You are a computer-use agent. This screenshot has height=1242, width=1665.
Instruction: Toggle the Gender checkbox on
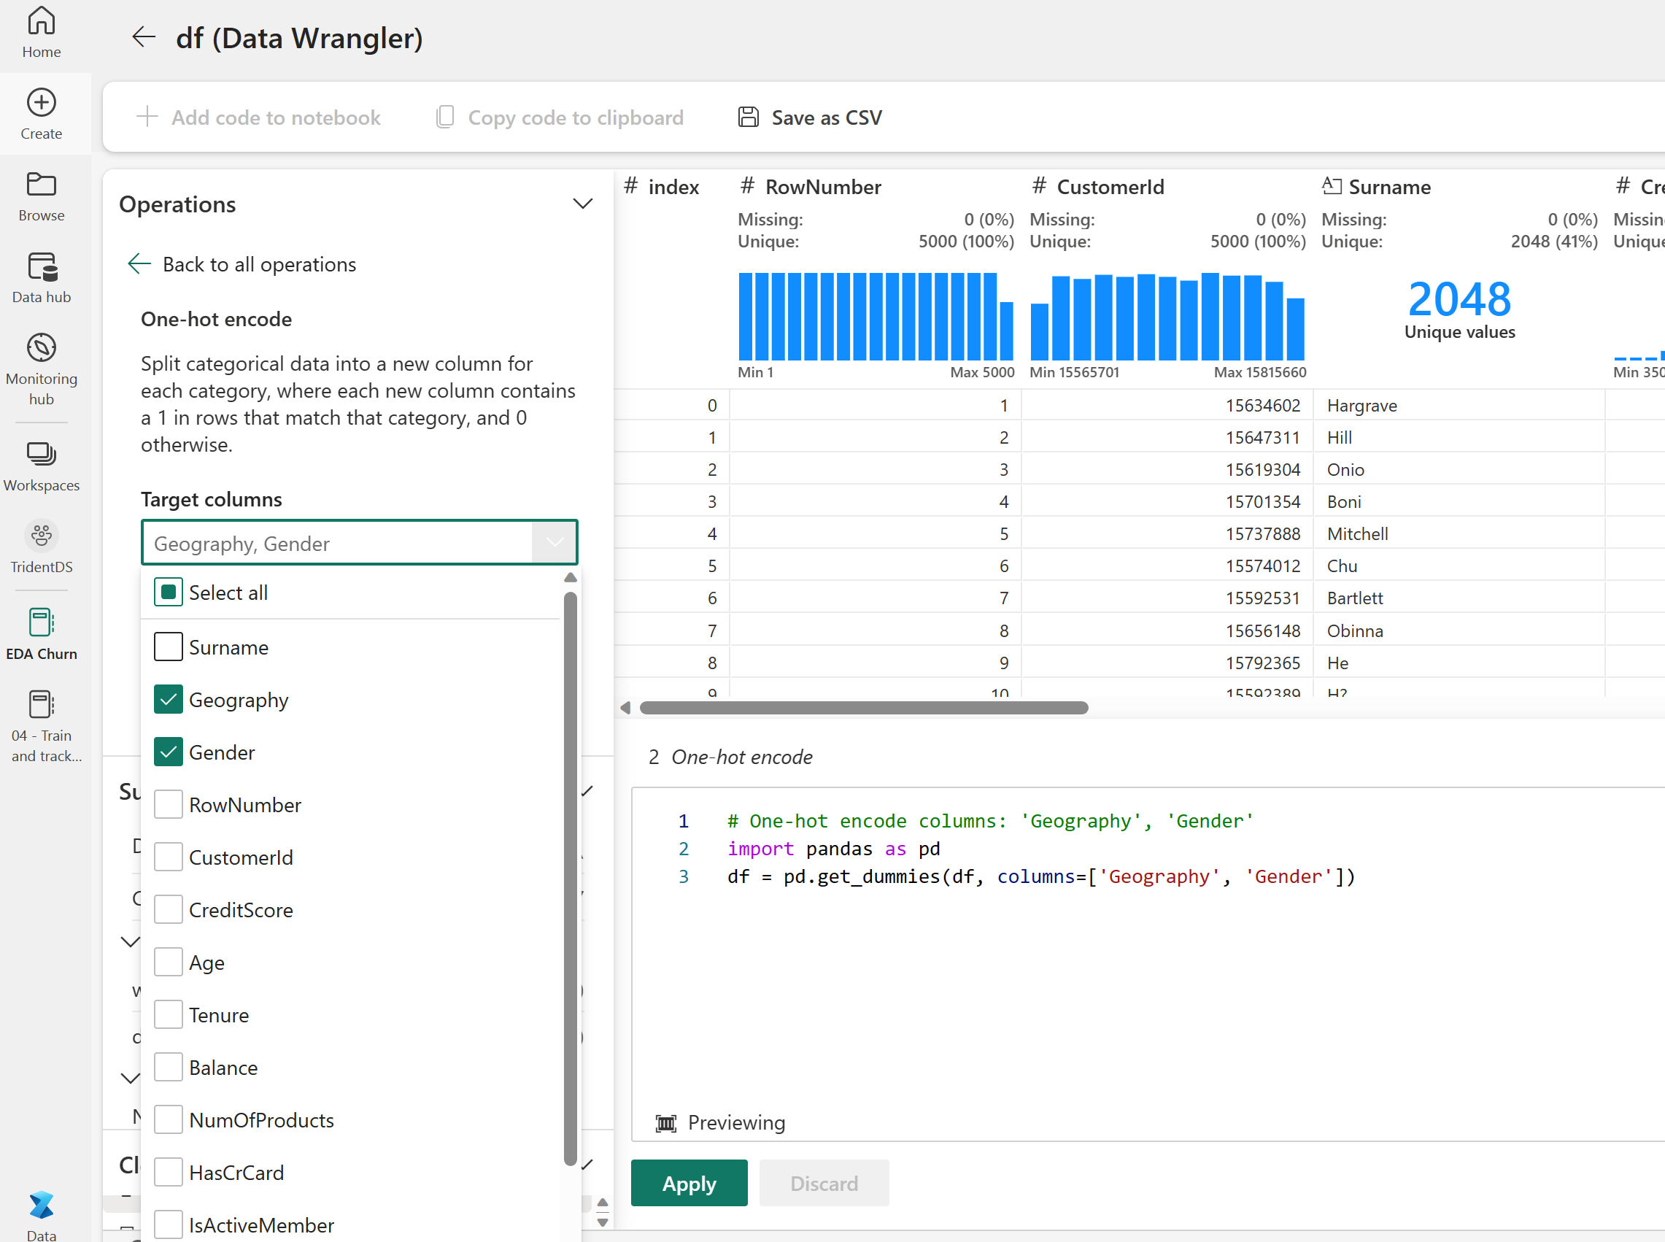click(167, 752)
